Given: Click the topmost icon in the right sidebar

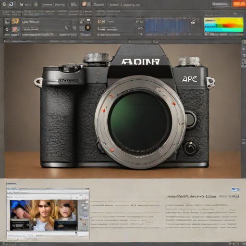Looking at the screenshot, I should point(244,42).
